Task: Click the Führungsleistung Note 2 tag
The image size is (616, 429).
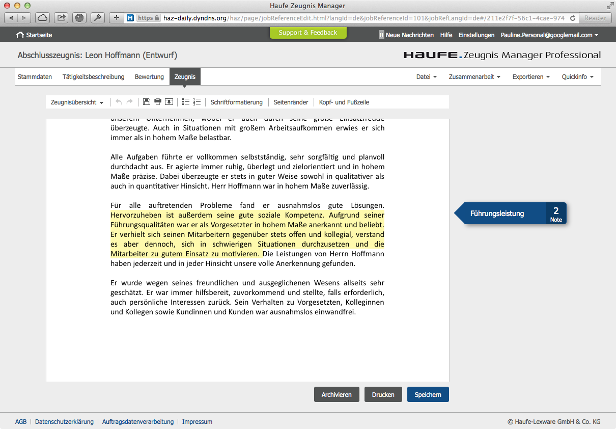Action: (510, 213)
